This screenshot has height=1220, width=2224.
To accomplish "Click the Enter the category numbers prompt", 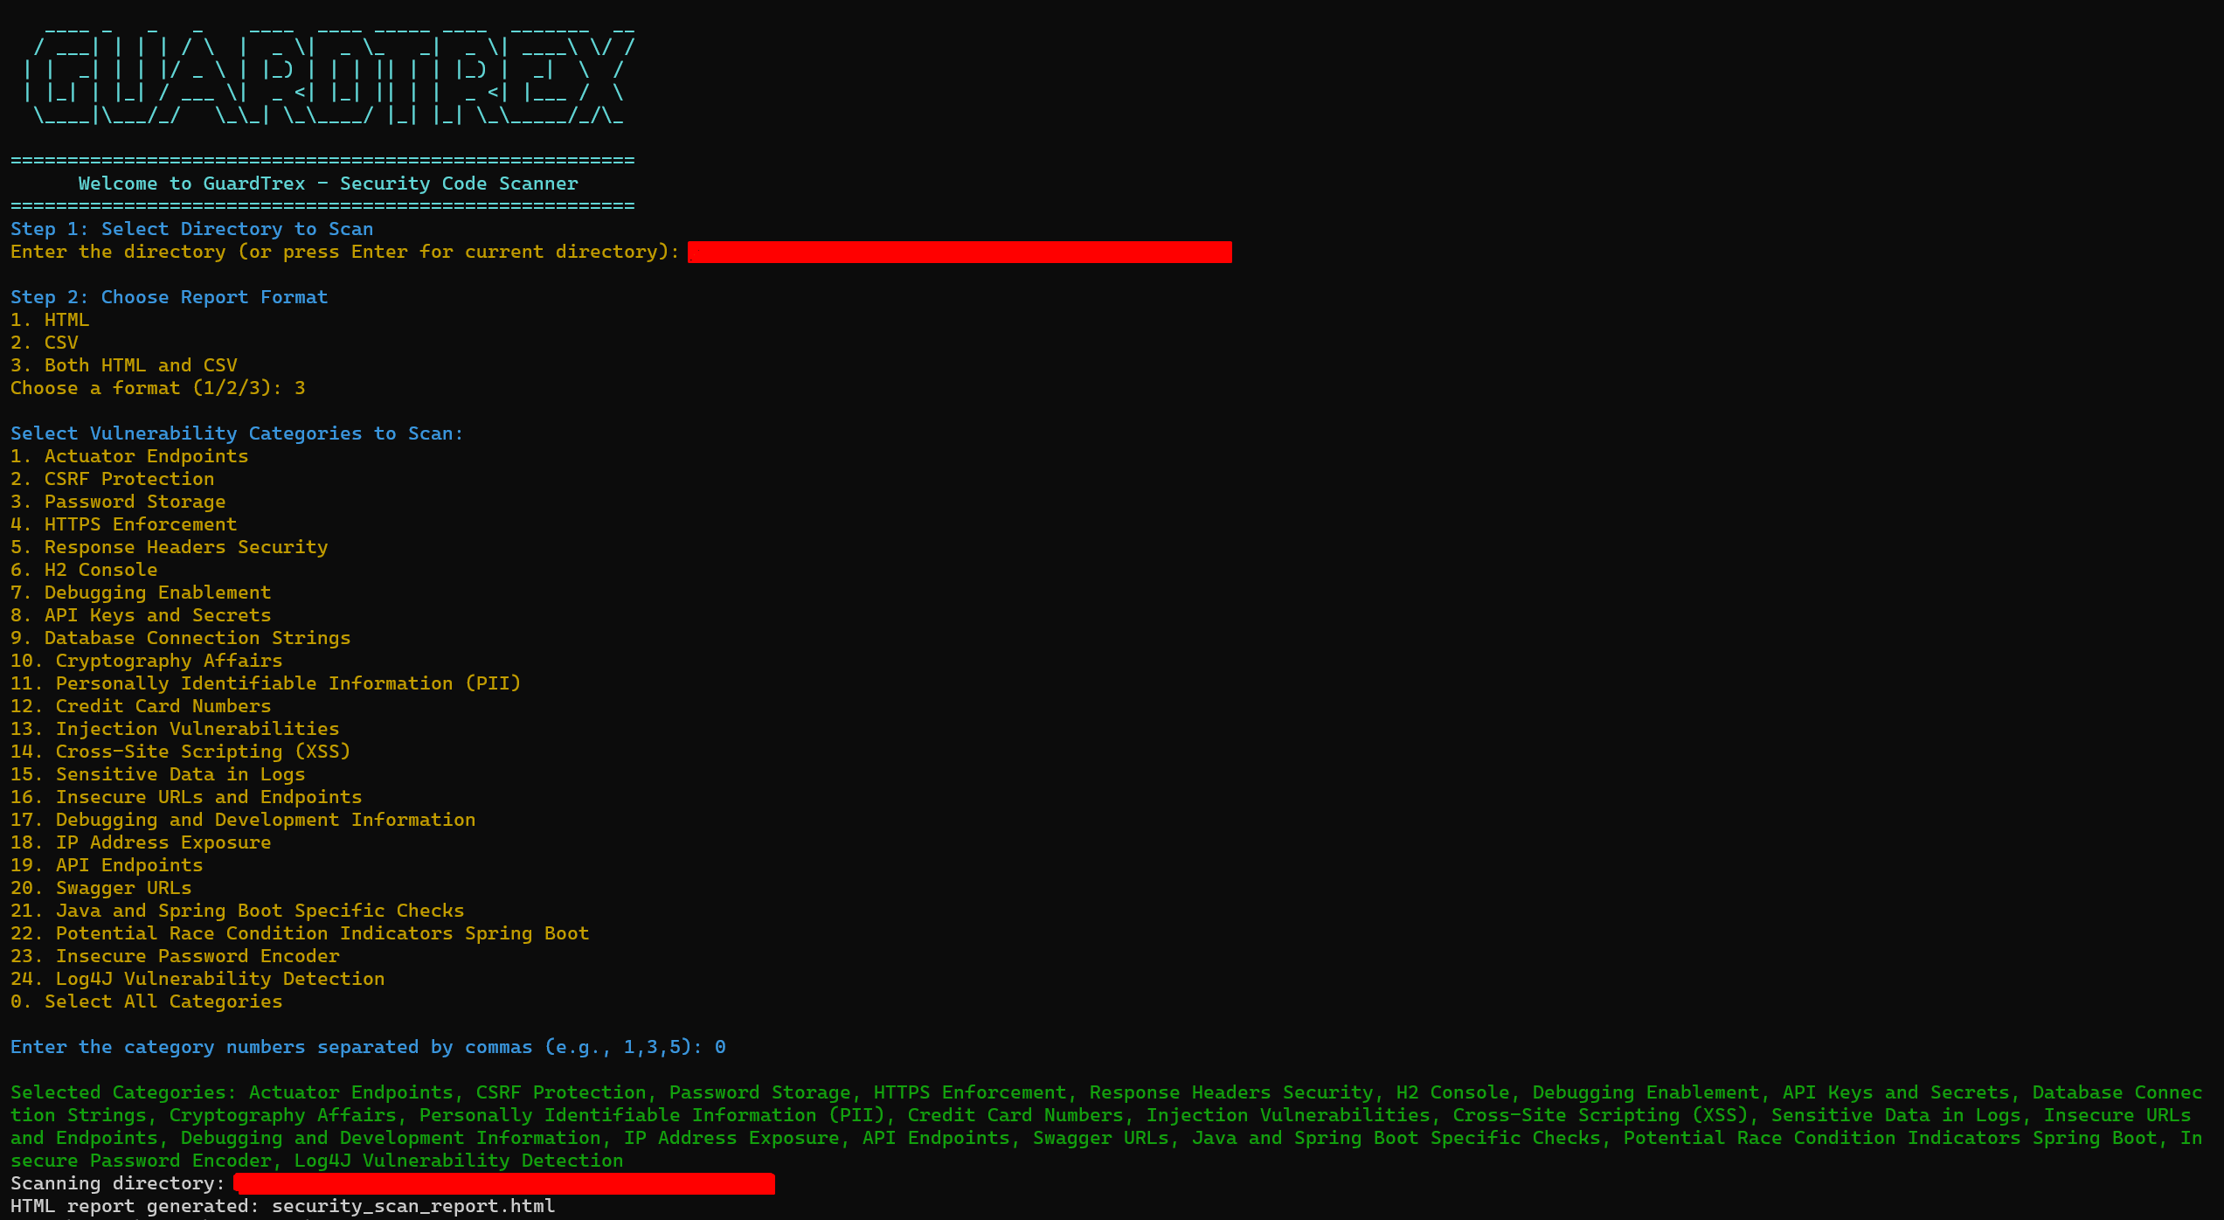I will click(x=367, y=1047).
